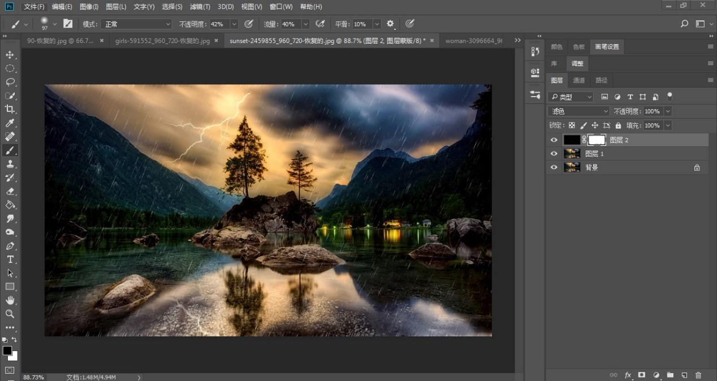Select the Eyedropper tool
The image size is (717, 381).
click(10, 123)
